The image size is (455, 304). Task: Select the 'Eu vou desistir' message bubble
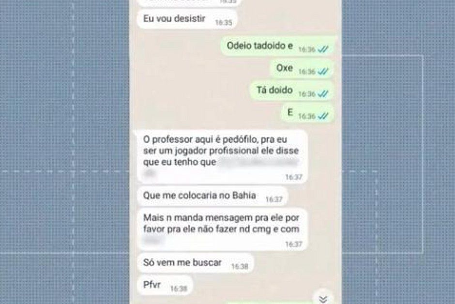pyautogui.click(x=187, y=19)
